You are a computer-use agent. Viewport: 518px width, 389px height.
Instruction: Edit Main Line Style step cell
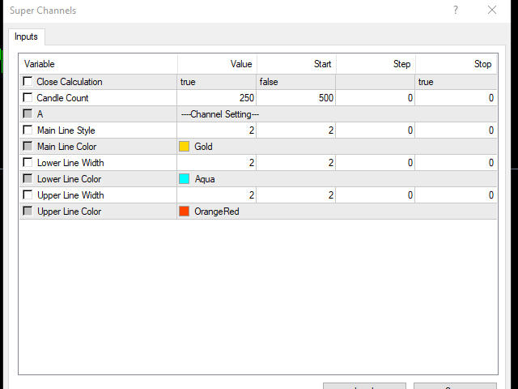[376, 130]
